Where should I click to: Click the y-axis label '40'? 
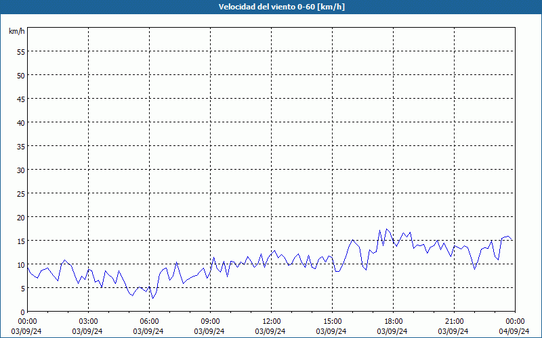click(21, 123)
